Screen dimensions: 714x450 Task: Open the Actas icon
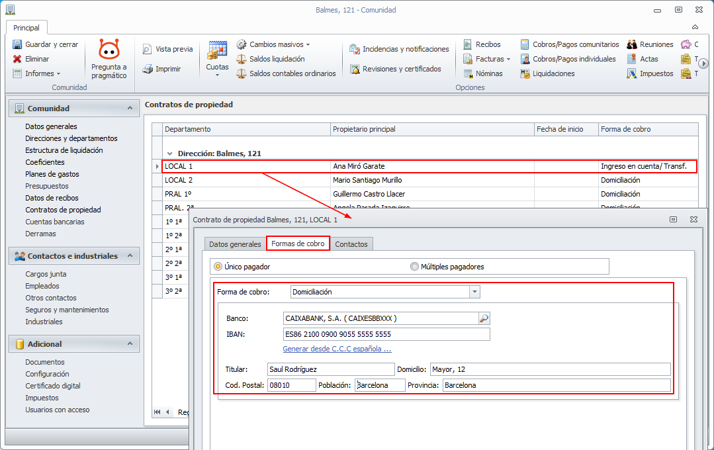point(631,59)
